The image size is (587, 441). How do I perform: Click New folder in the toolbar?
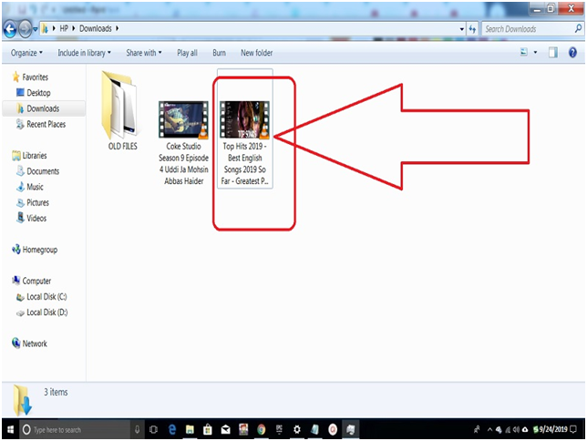click(256, 53)
